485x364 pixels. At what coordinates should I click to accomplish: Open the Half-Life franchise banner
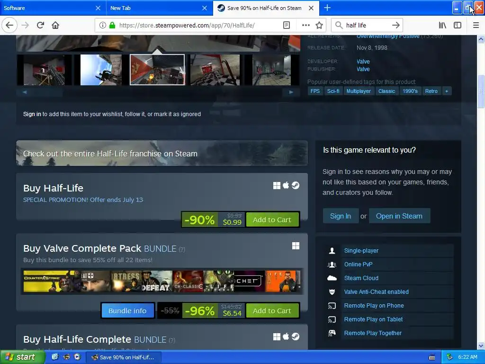(x=162, y=153)
